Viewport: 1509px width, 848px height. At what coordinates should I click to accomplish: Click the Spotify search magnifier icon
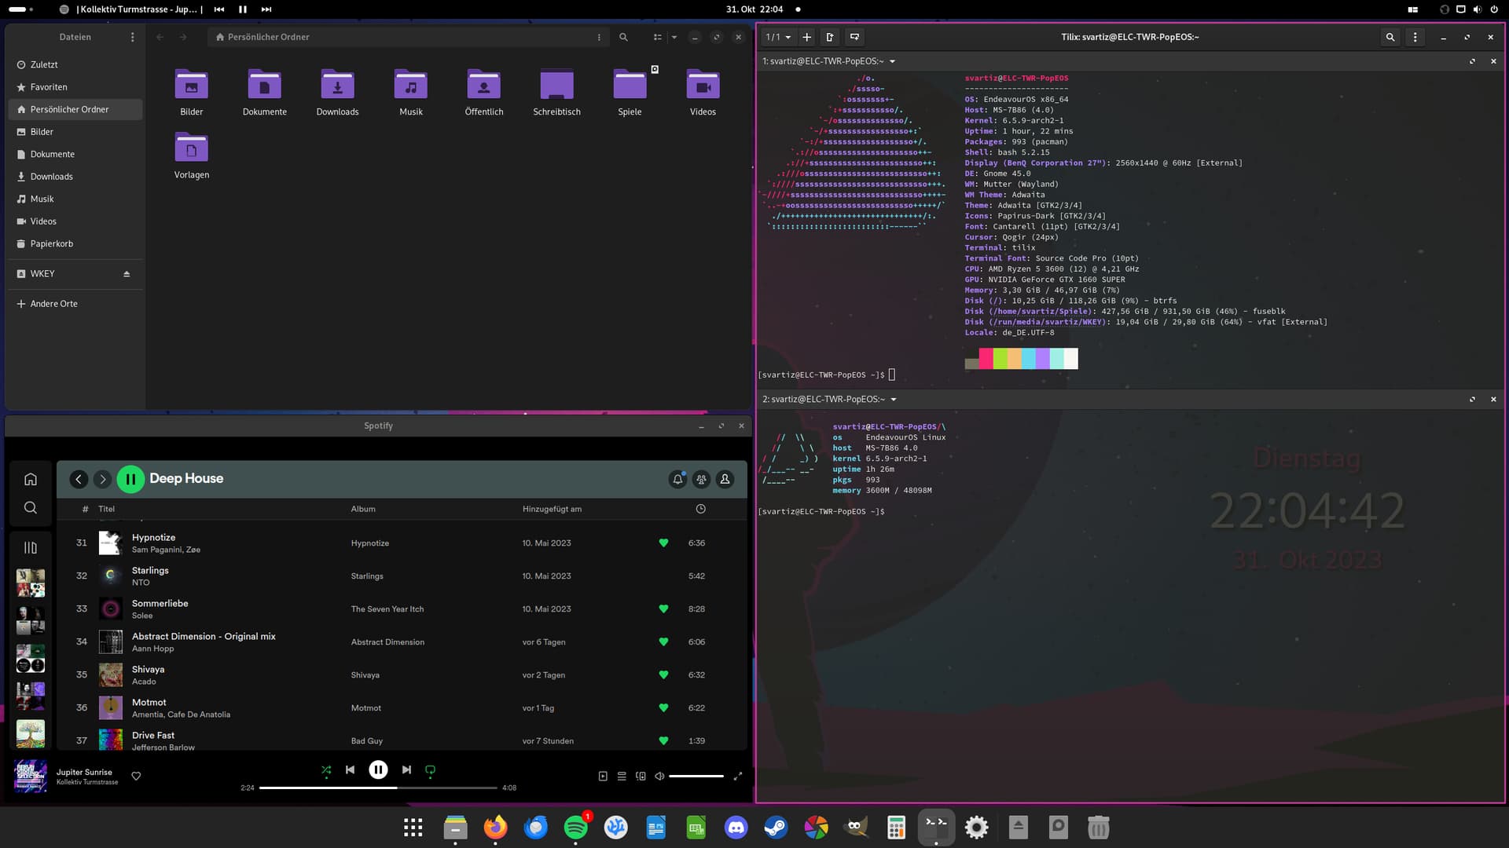tap(31, 508)
